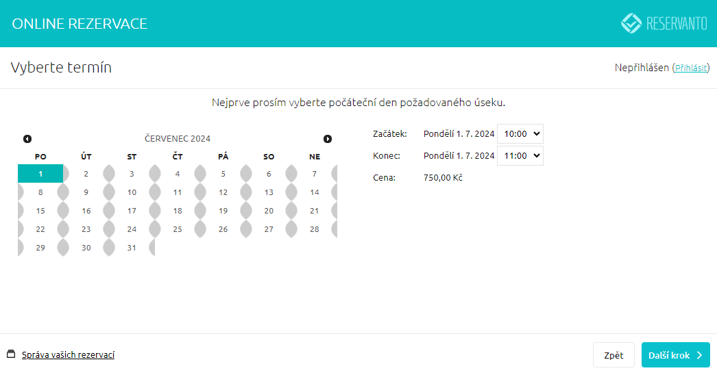The height and width of the screenshot is (375, 717).
Task: Click July 31 in the calendar
Action: pyautogui.click(x=132, y=248)
